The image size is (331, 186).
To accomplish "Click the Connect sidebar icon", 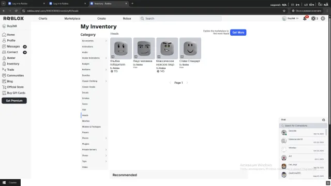I will pos(4,52).
